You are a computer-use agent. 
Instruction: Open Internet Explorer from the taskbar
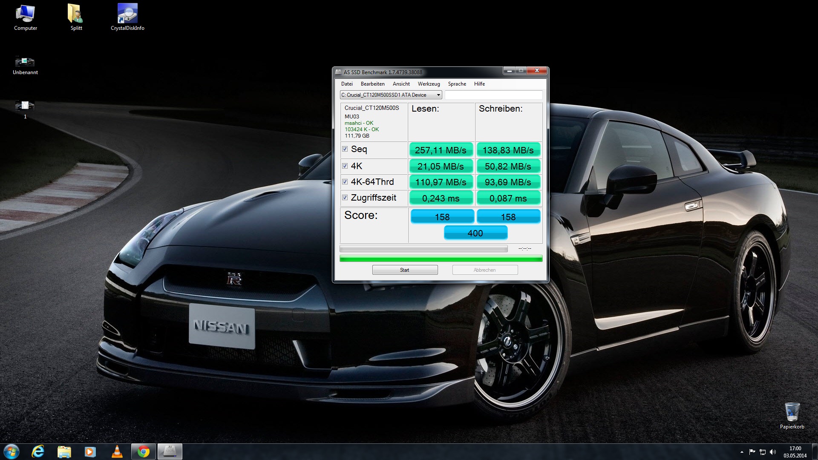(x=38, y=451)
